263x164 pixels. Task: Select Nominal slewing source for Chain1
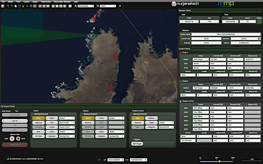(39, 122)
